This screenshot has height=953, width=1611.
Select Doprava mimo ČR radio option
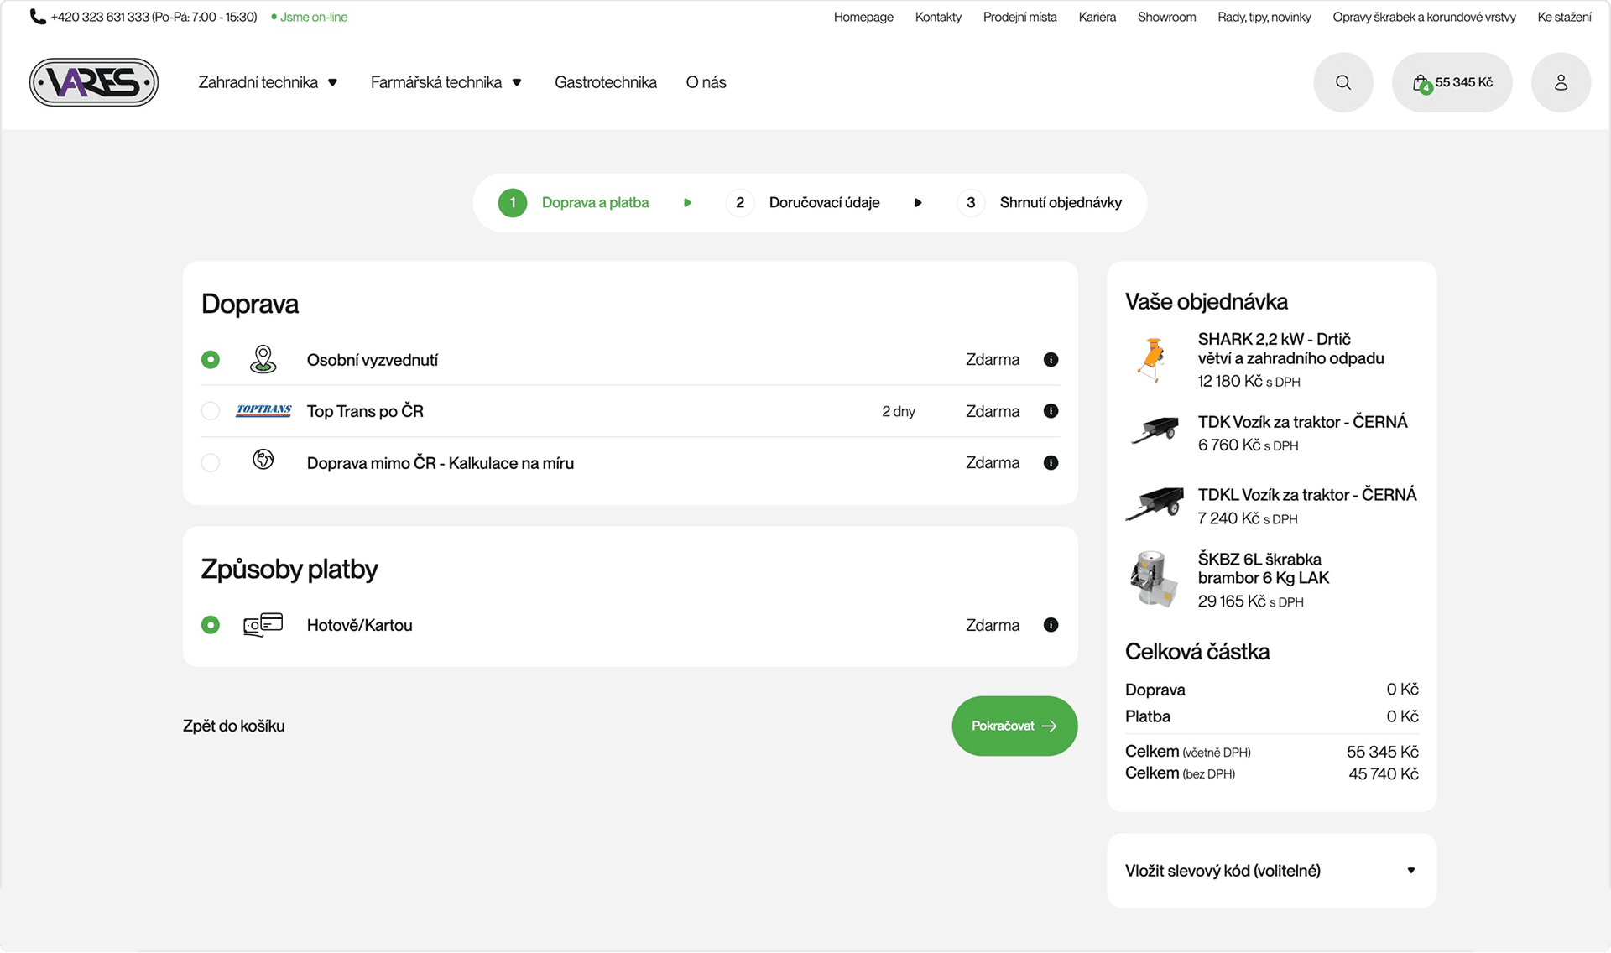tap(211, 463)
